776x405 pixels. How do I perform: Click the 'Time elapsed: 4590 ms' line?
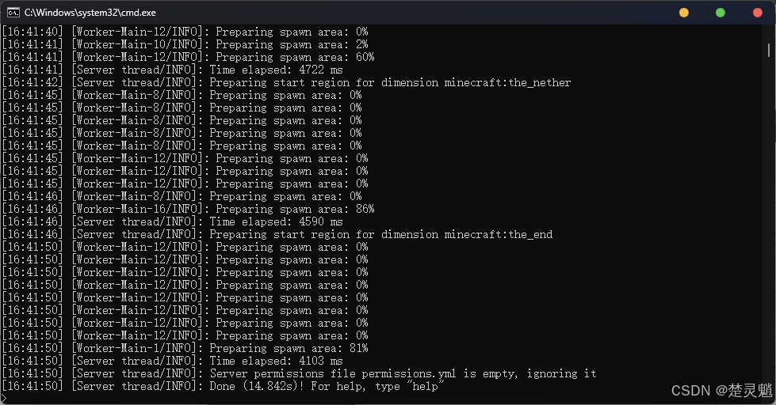pos(173,221)
